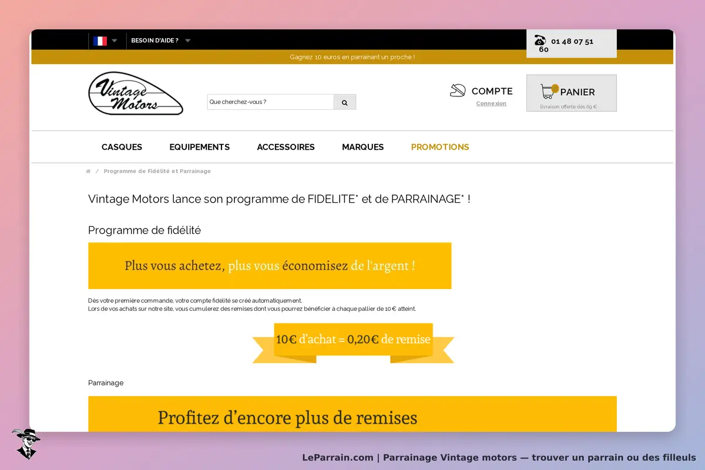Open the MARQUES menu
The width and height of the screenshot is (705, 470).
tap(363, 147)
